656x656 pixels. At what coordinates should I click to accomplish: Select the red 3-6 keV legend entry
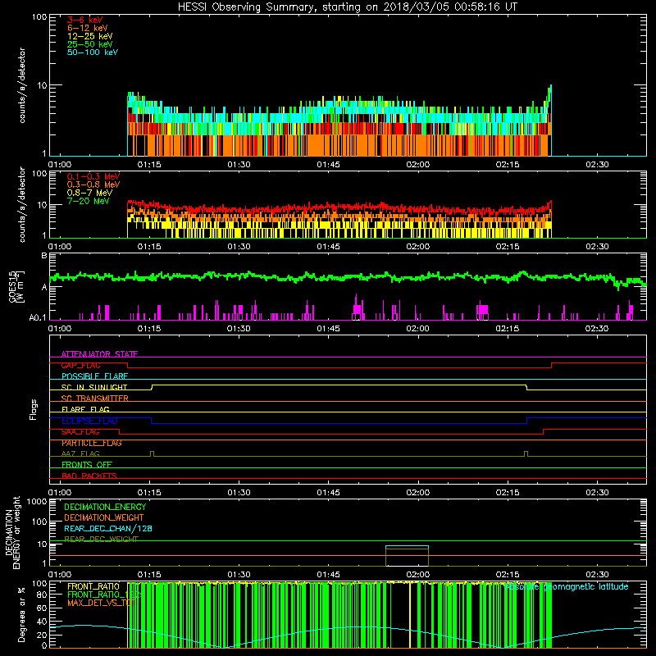click(x=85, y=20)
